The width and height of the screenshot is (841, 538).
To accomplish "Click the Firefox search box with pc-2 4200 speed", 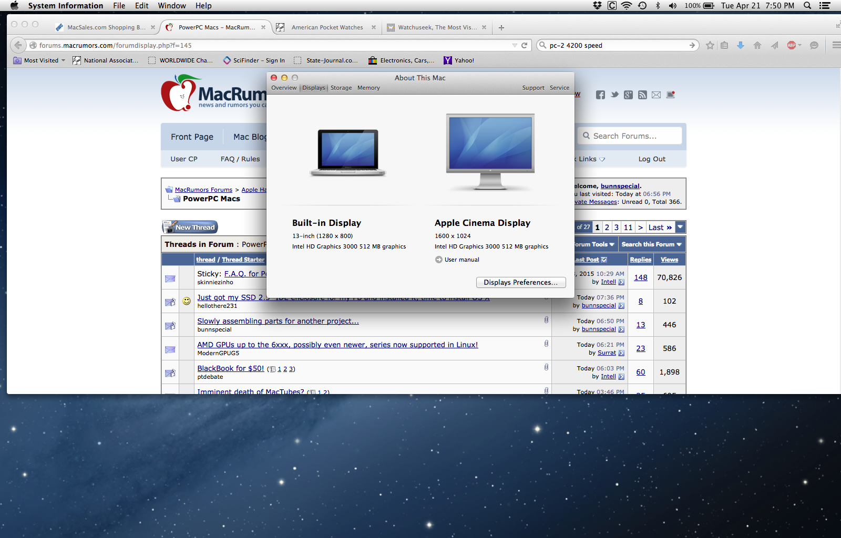I will click(618, 45).
